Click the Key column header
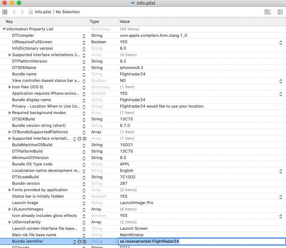The width and height of the screenshot is (286, 248). [9, 21]
